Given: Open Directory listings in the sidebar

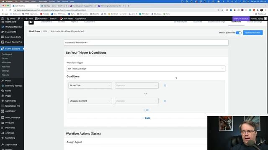Looking at the screenshot, I should 12,86.
